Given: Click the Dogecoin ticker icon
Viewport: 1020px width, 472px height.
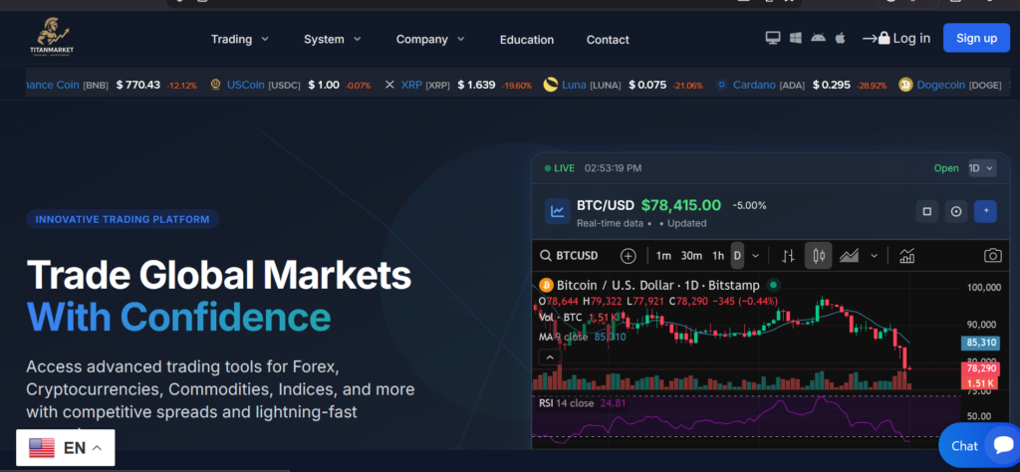Looking at the screenshot, I should coord(904,85).
